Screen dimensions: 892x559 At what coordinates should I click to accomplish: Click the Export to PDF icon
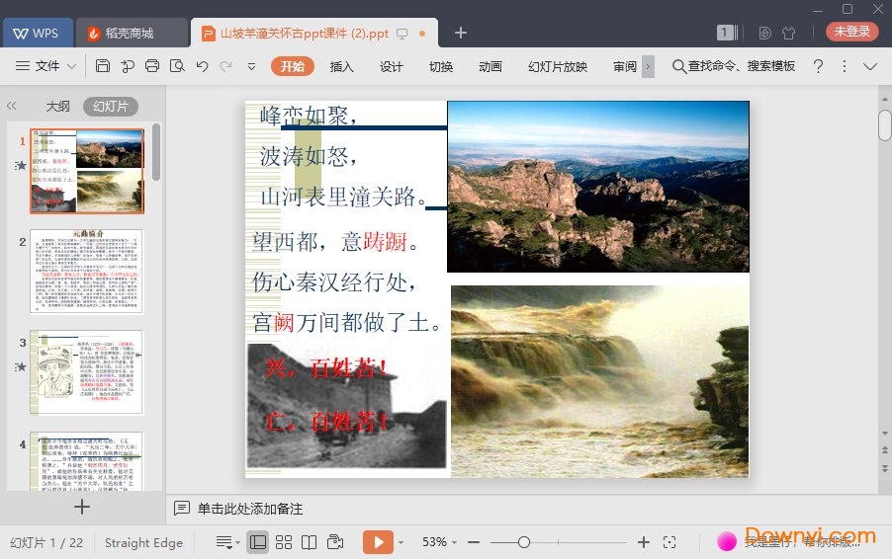(128, 66)
